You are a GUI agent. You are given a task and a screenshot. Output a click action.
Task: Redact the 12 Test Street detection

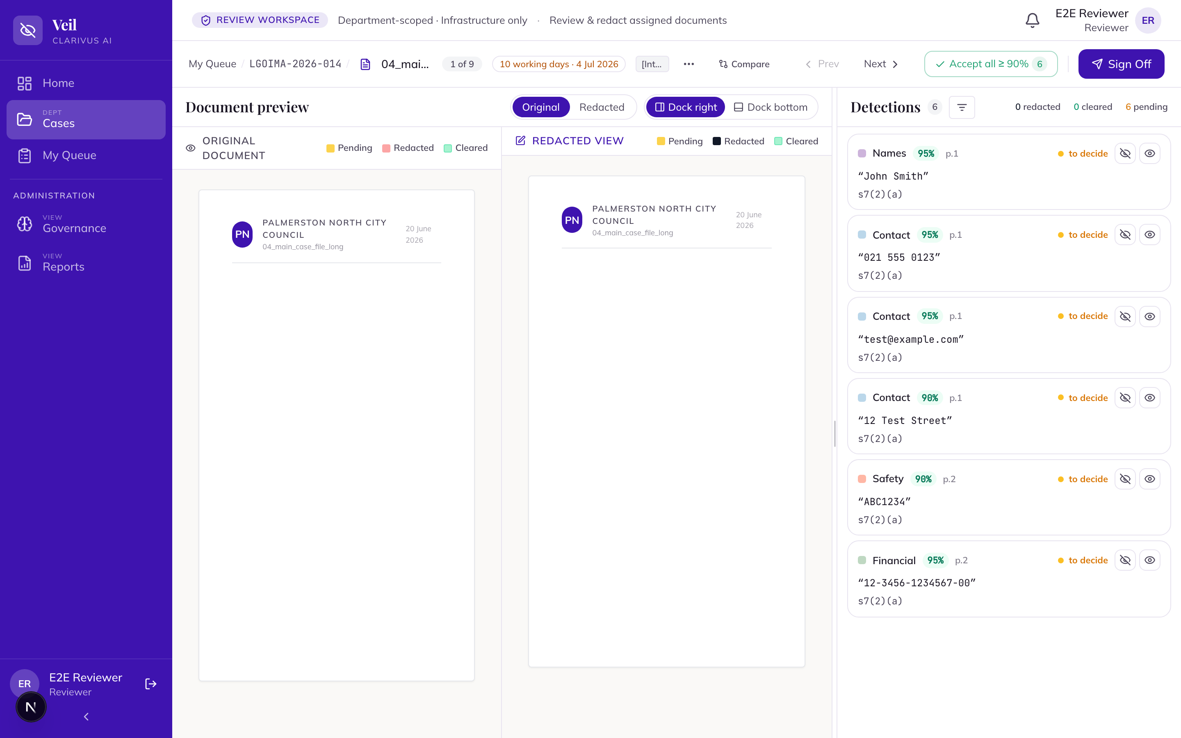pos(1125,398)
